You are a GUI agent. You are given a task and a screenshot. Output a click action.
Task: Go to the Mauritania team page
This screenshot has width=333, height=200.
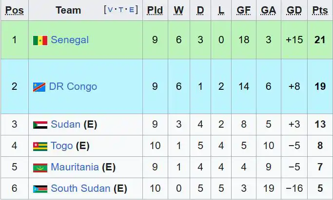[75, 167]
